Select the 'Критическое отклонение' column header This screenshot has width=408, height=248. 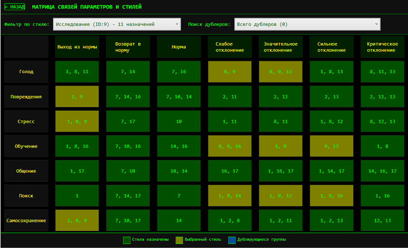(382, 47)
